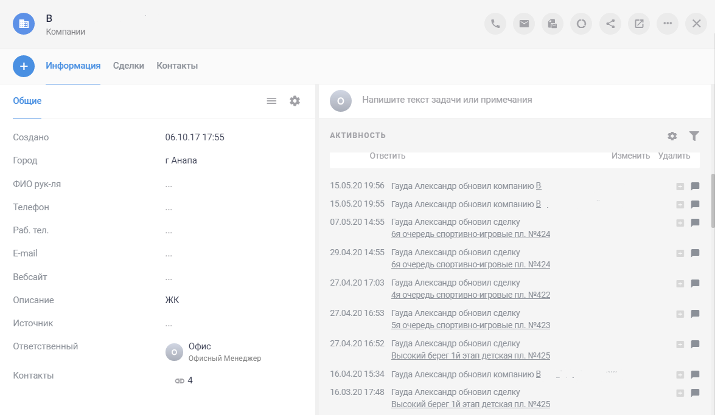Open comment bubble on the 16.03.20 entry
Image resolution: width=715 pixels, height=415 pixels.
[x=695, y=393]
